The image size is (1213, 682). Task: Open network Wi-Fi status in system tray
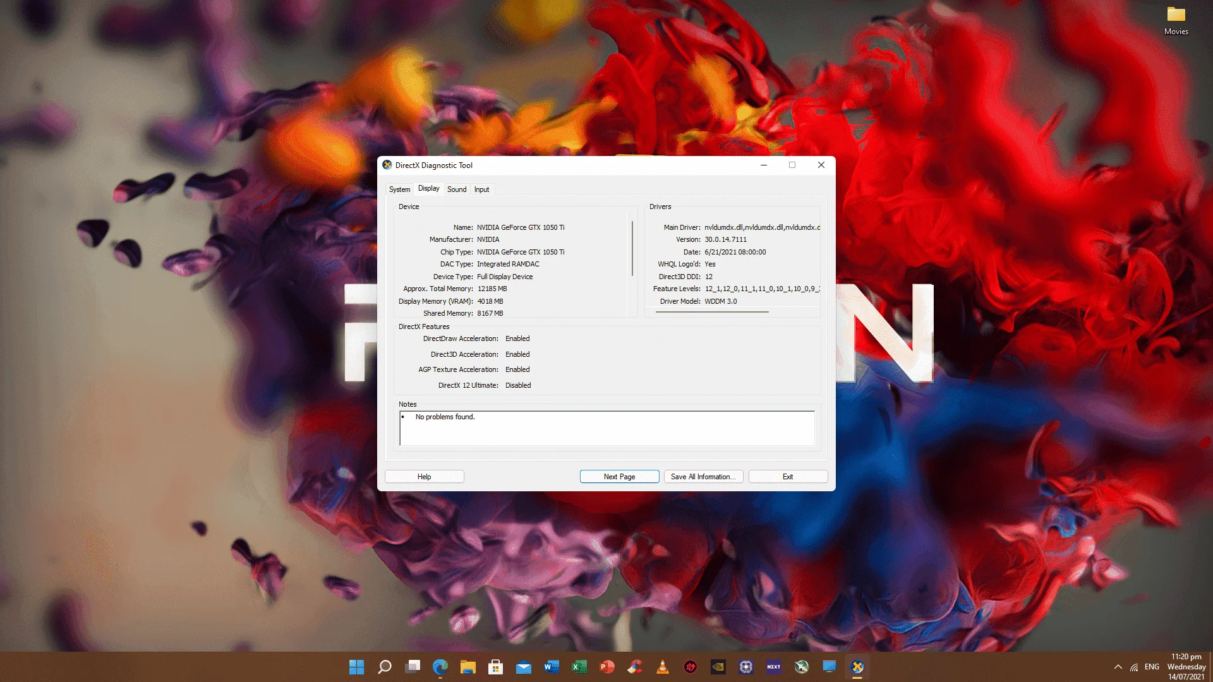(1135, 667)
